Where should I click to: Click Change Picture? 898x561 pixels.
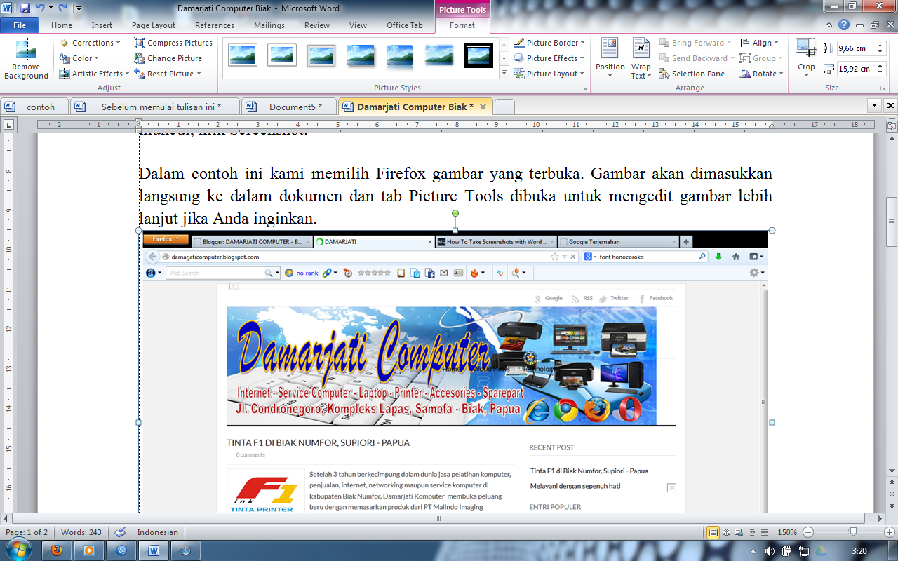[168, 58]
